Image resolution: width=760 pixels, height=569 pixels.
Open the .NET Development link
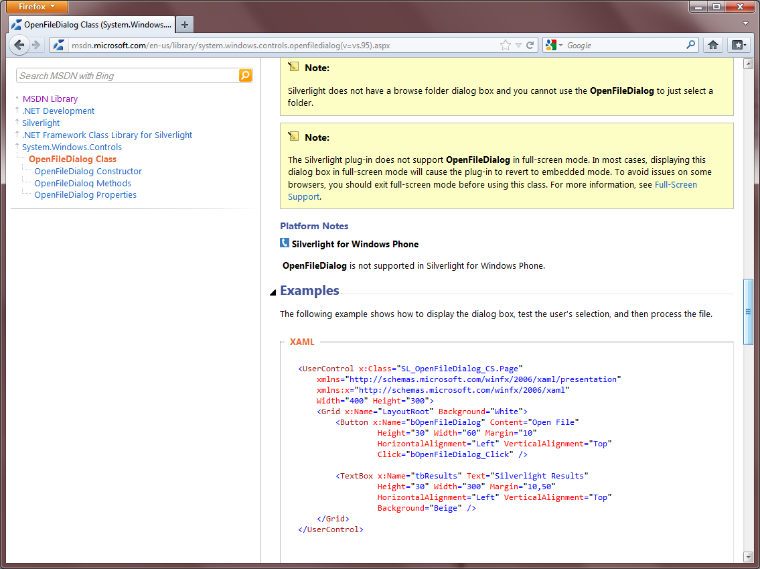tap(58, 111)
